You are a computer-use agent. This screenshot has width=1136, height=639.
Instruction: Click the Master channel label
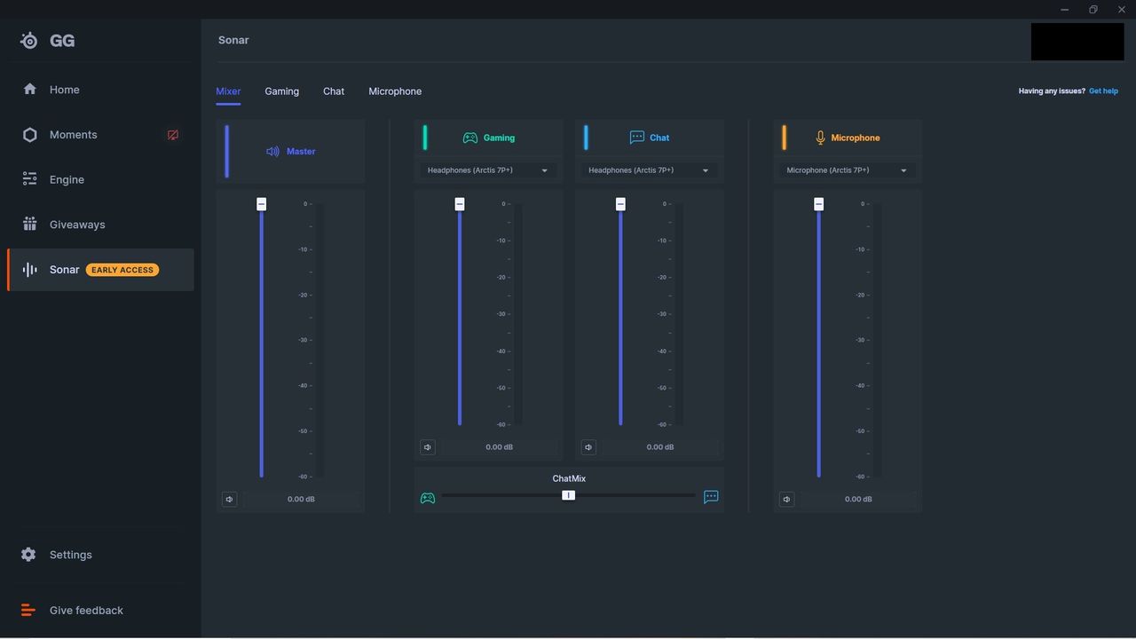tap(301, 152)
